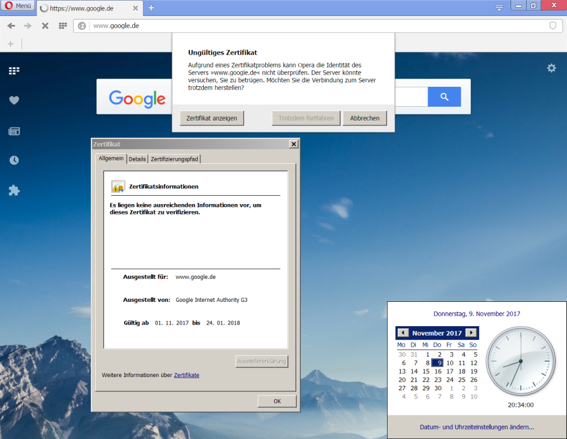This screenshot has width=567, height=439.
Task: Go to next month in calendar
Action: 471,332
